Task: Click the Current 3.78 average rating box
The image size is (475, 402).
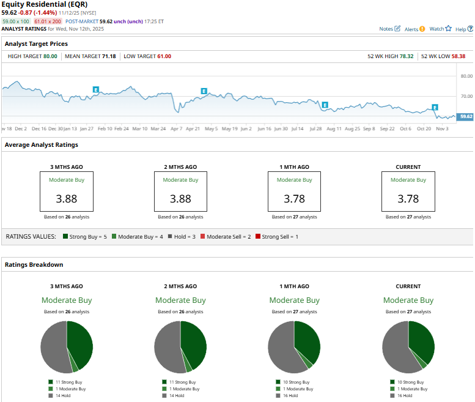Action: click(x=408, y=192)
